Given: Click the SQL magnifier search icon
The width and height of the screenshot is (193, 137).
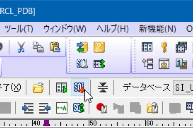Looking at the screenshot, I should [82, 64].
